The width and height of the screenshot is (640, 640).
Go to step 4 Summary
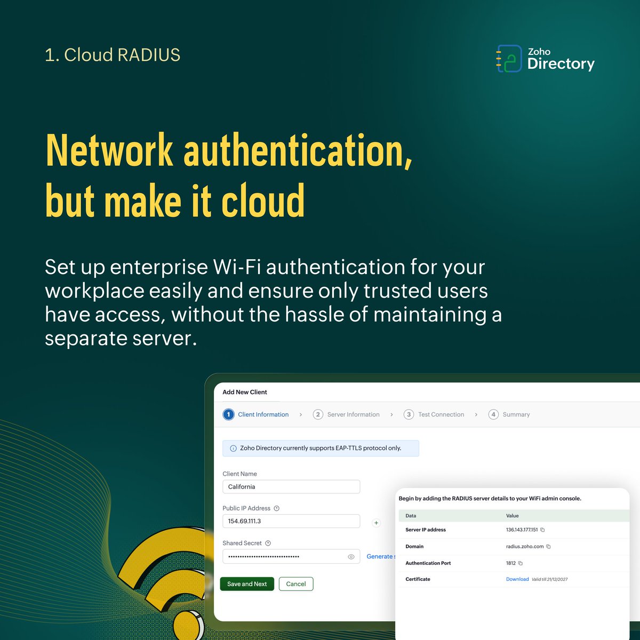click(509, 414)
